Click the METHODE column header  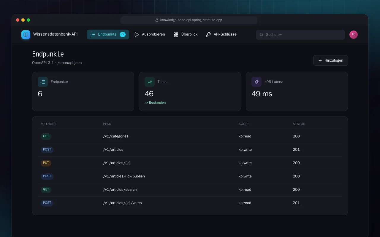(x=49, y=124)
